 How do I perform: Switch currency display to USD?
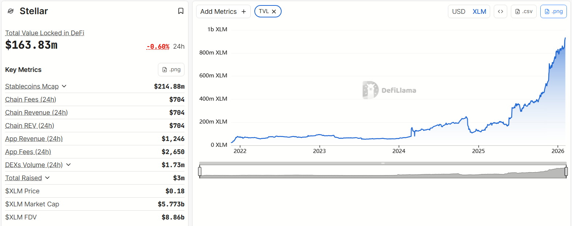click(458, 11)
